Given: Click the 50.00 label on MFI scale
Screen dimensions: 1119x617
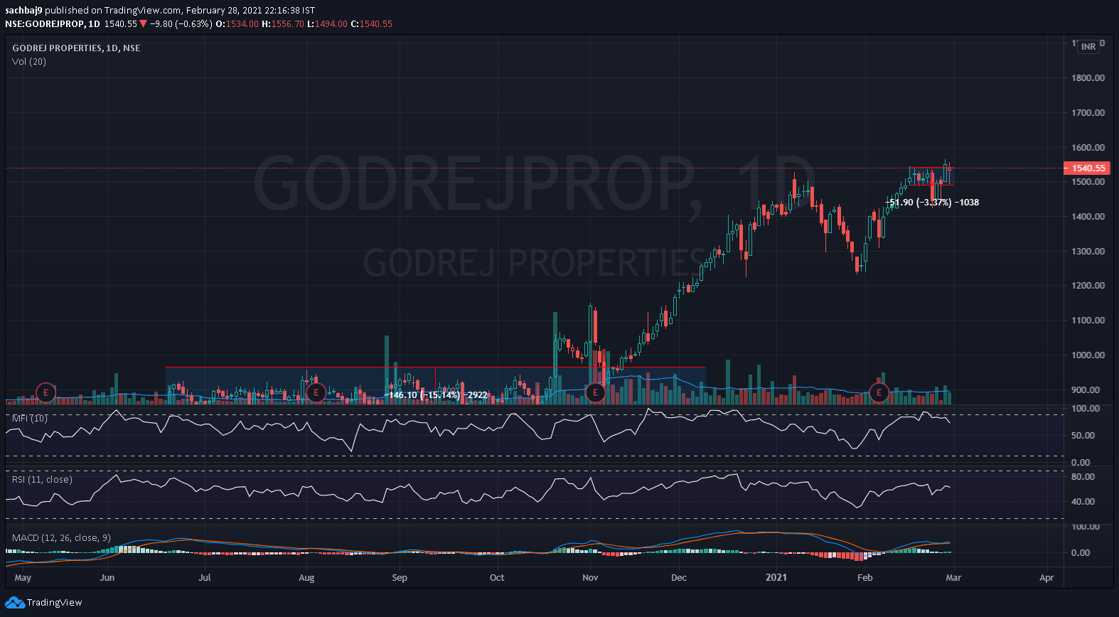Looking at the screenshot, I should point(1083,436).
